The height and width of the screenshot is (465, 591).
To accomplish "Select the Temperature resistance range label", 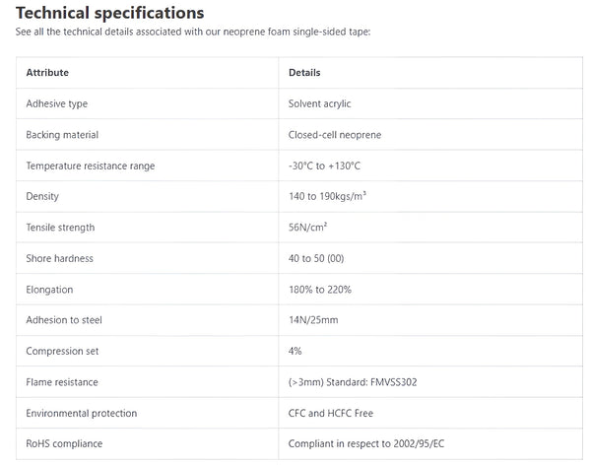I will pos(91,166).
